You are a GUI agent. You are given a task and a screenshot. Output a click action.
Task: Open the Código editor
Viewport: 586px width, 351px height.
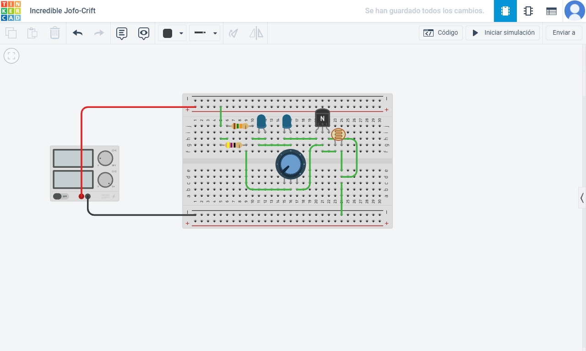[440, 32]
